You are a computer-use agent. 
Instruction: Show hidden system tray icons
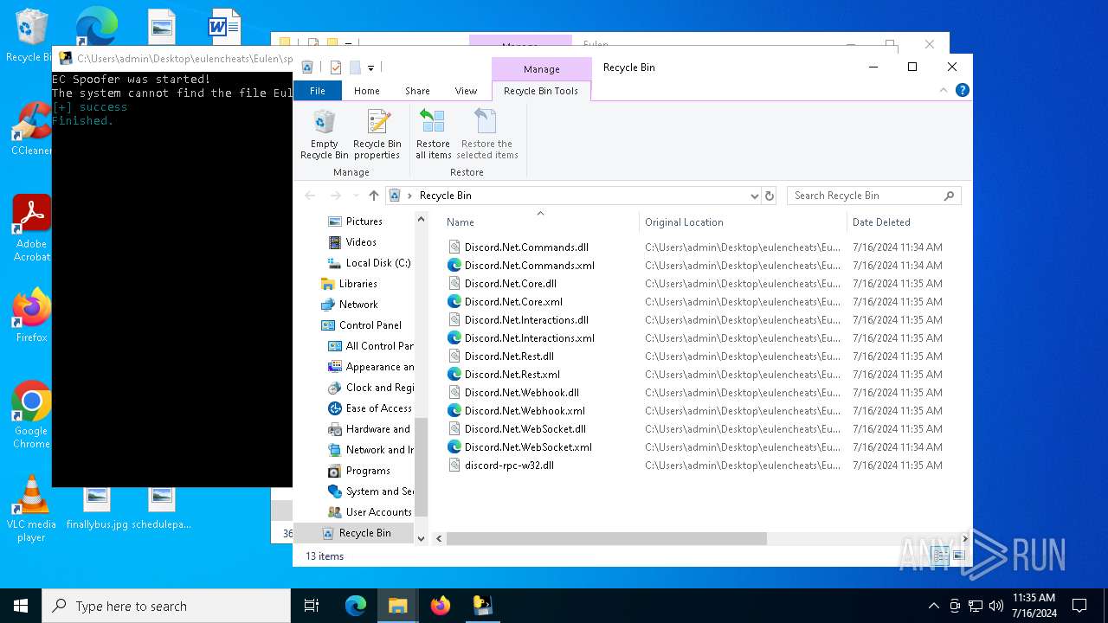(x=933, y=606)
